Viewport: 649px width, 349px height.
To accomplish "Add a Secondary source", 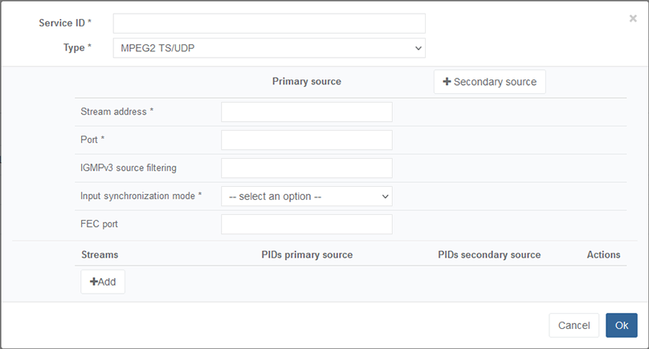I will click(489, 82).
